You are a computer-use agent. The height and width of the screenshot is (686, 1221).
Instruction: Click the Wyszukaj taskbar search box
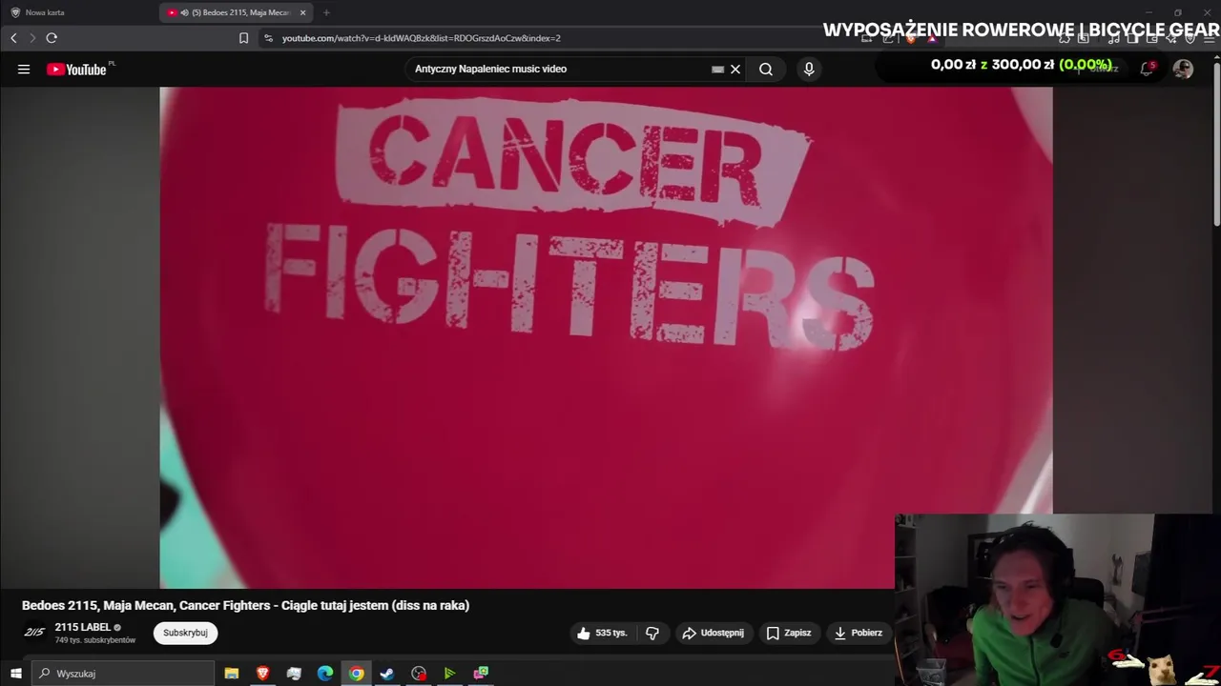tap(124, 674)
